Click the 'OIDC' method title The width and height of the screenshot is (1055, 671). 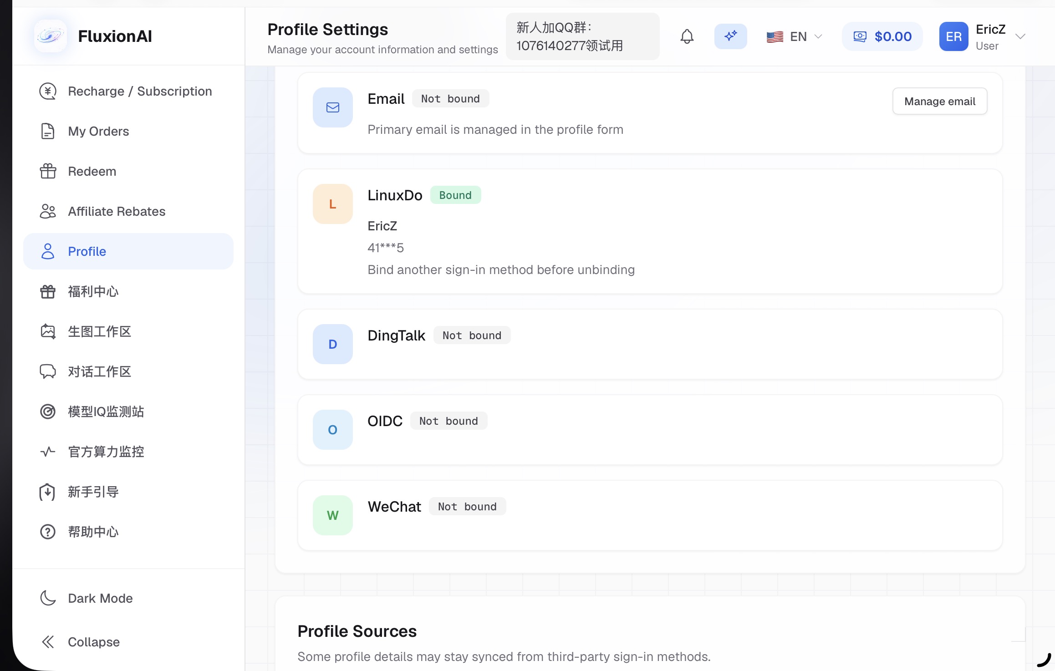(385, 421)
